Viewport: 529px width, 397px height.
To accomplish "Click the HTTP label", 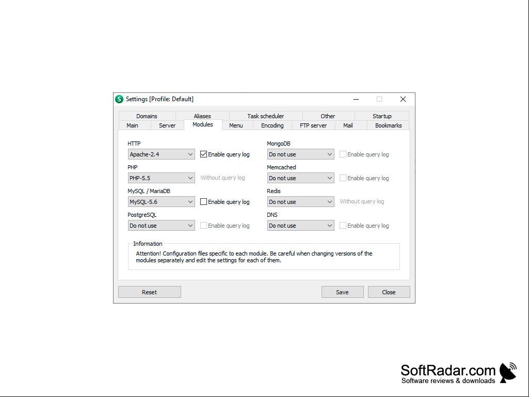I will point(134,144).
